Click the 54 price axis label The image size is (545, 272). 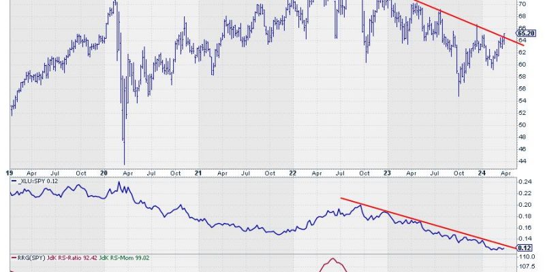[522, 101]
